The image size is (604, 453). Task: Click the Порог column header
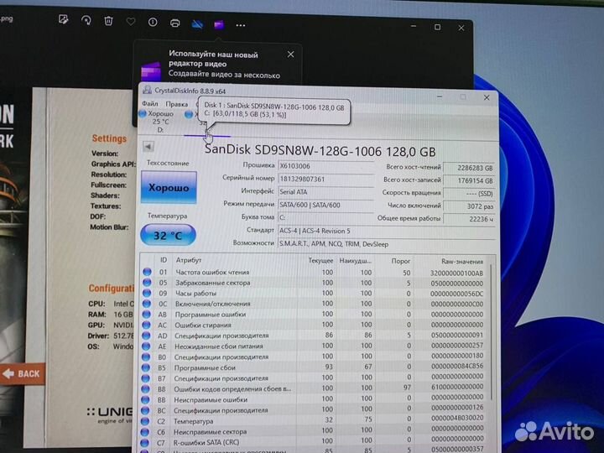(x=401, y=261)
